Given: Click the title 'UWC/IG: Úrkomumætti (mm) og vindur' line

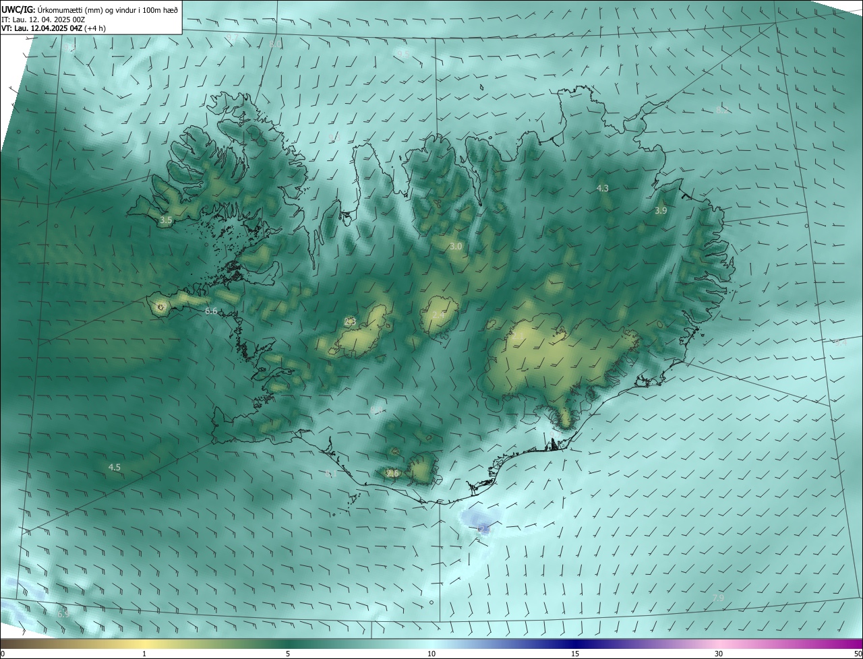Looking at the screenshot, I should pos(90,9).
